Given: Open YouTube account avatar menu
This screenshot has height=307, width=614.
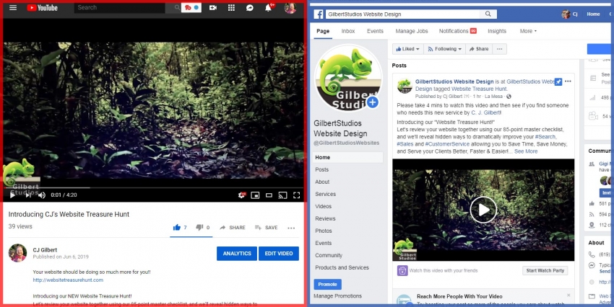Looking at the screenshot, I should pyautogui.click(x=290, y=8).
